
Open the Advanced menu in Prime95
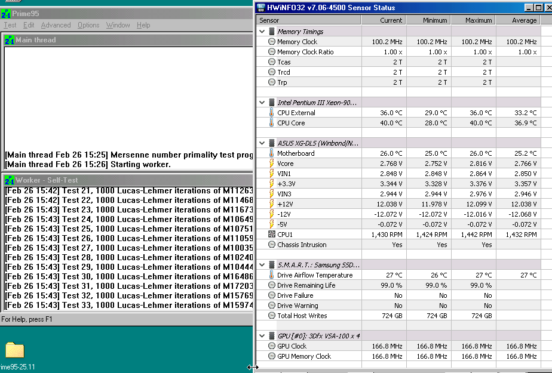tap(56, 25)
